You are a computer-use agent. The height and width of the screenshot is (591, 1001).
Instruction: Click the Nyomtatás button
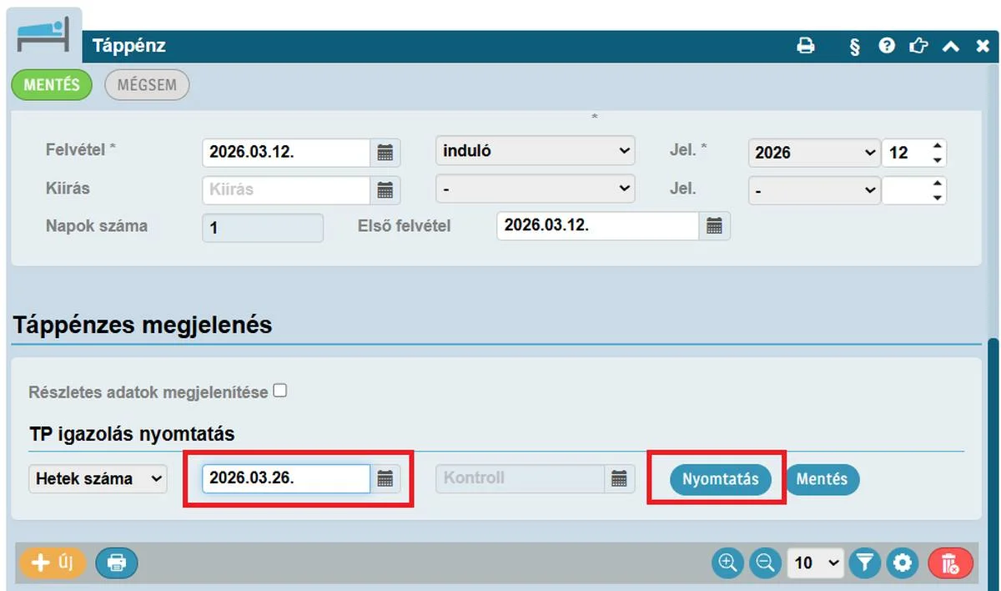click(721, 479)
